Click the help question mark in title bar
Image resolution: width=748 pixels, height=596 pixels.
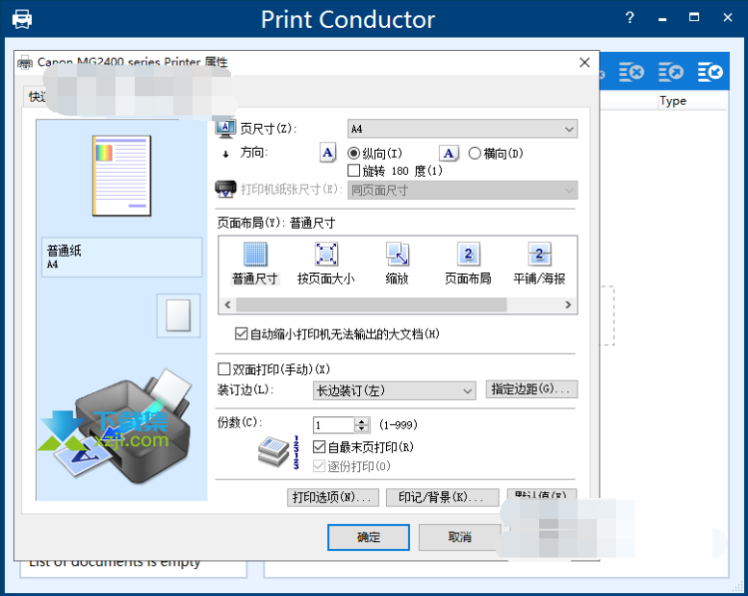click(x=630, y=18)
